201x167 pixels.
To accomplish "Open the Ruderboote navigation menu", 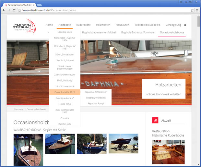I will pyautogui.click(x=83, y=25).
